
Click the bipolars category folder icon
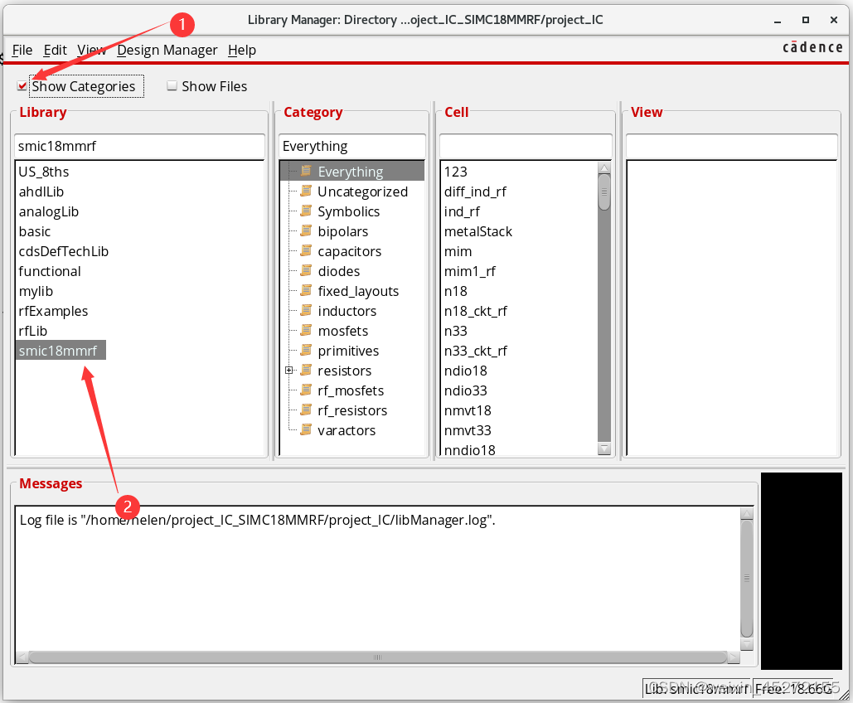306,231
